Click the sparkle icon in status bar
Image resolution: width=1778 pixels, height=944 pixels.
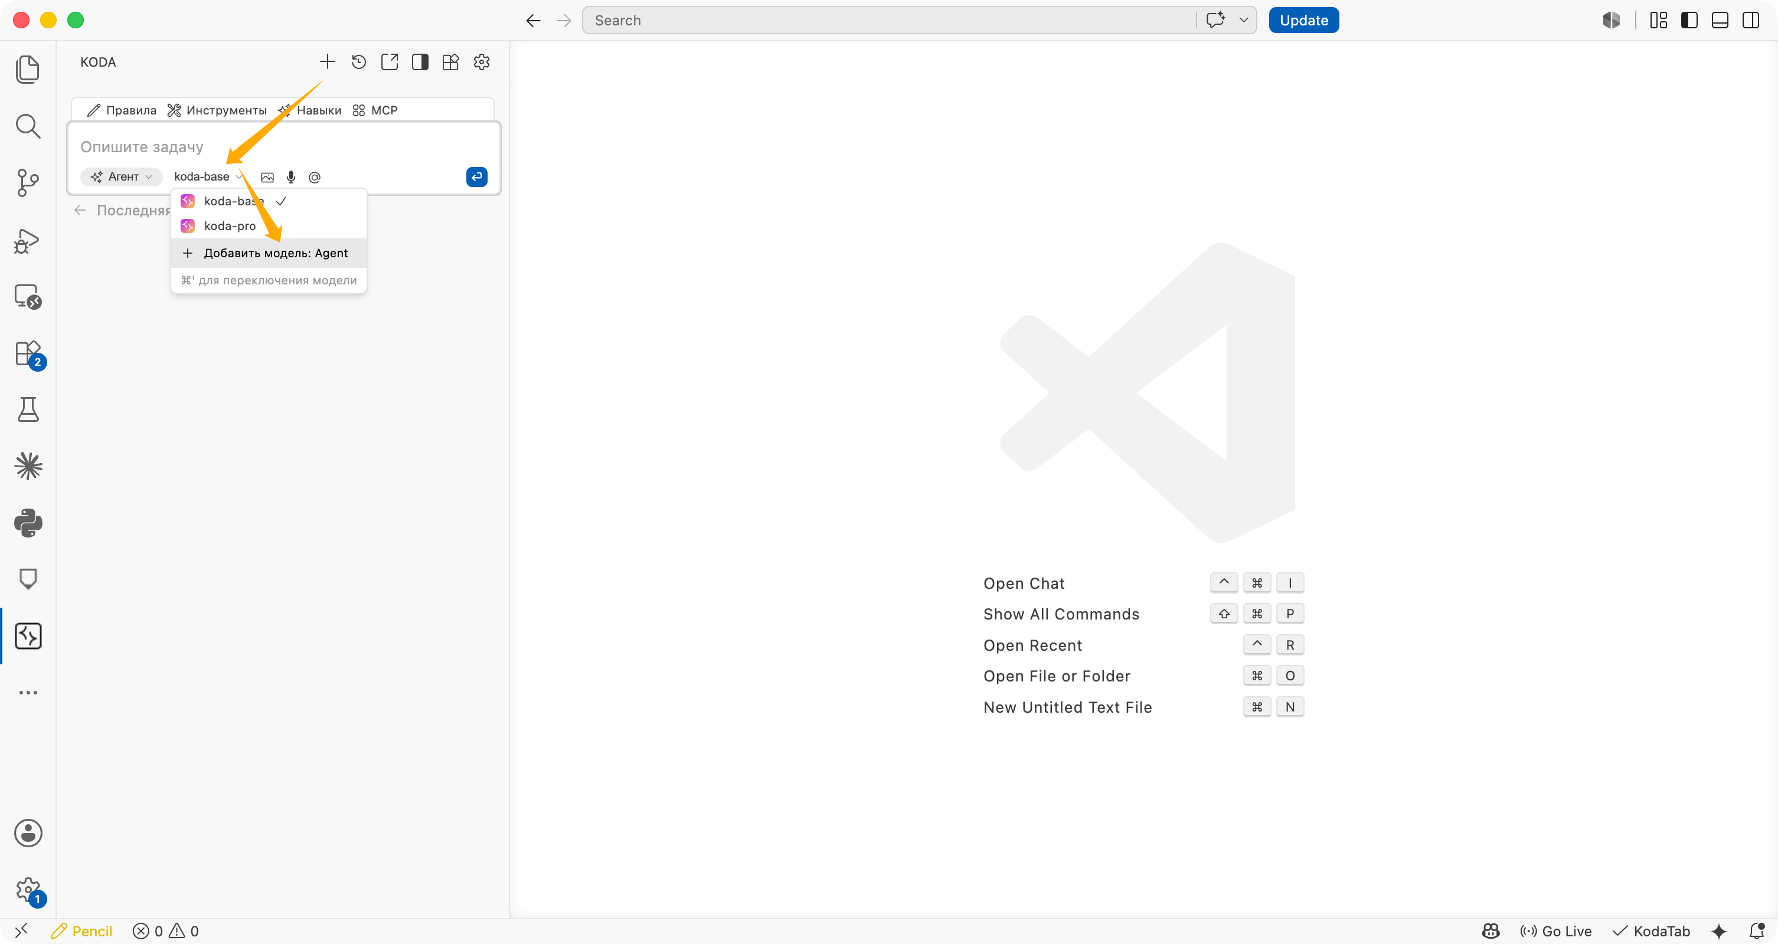[1718, 931]
